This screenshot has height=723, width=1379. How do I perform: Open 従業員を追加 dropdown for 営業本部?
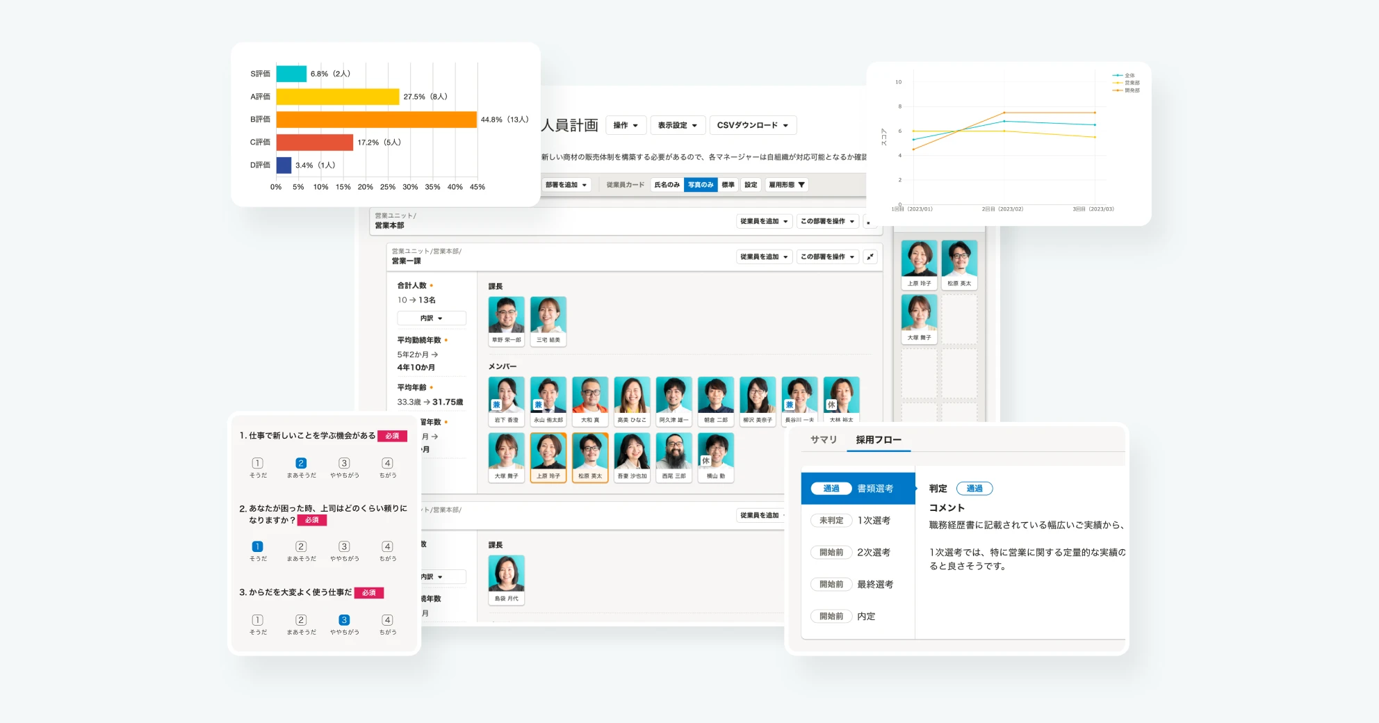pyautogui.click(x=764, y=221)
